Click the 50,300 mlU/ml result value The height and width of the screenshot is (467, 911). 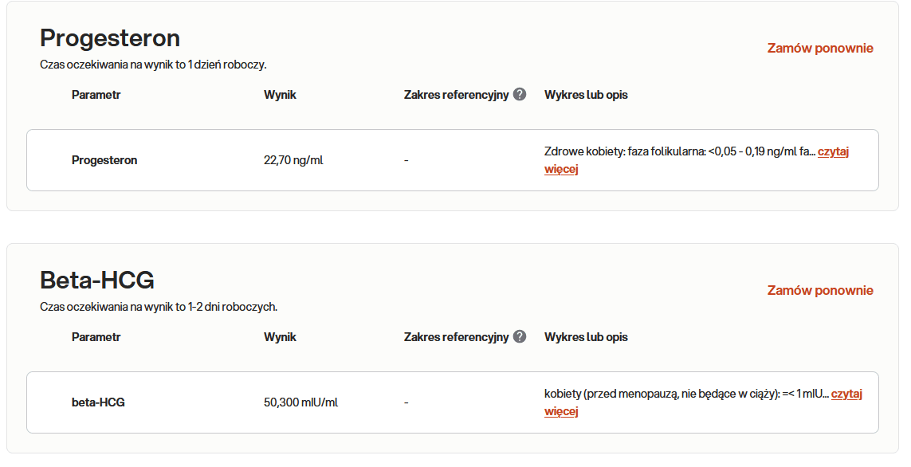300,402
